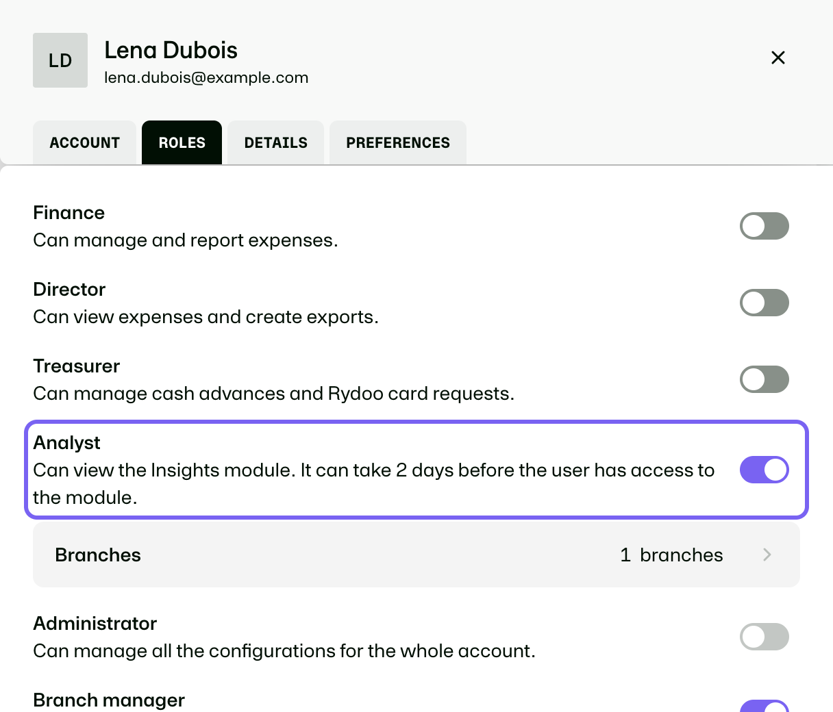Toggle the Administrator role switch

(x=764, y=637)
